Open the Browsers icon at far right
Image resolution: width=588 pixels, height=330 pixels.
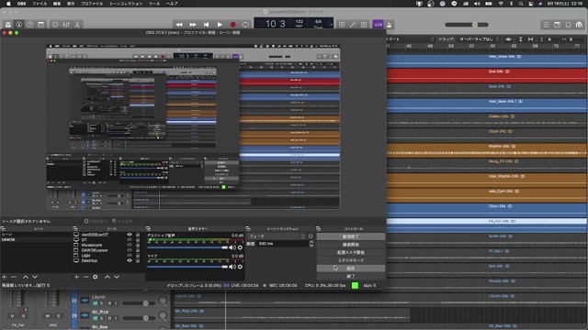point(580,25)
